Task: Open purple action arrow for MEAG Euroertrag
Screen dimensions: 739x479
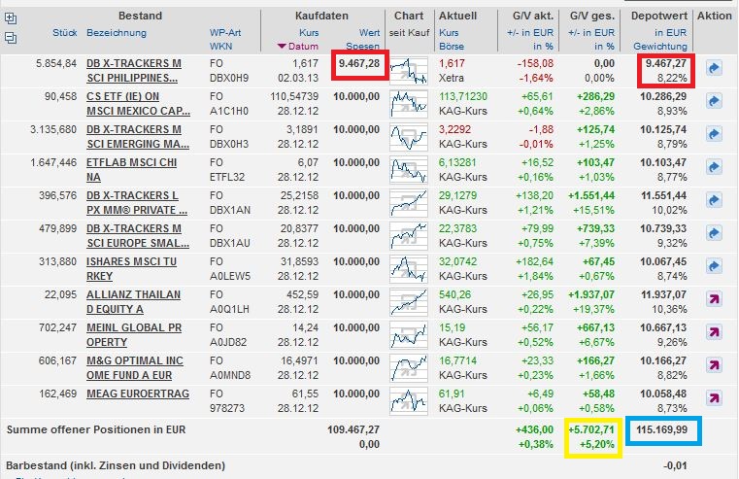Action: click(714, 398)
